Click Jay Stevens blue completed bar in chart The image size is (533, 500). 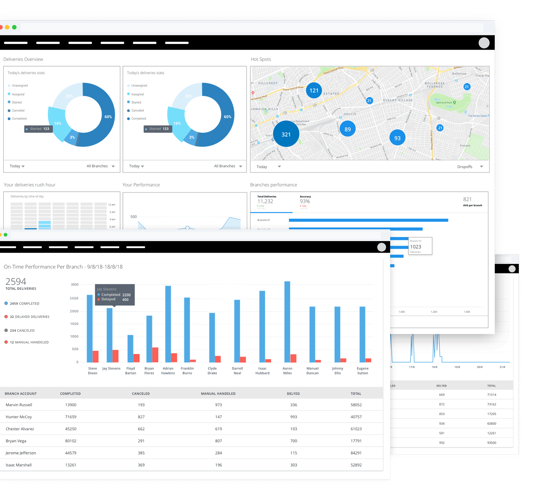click(109, 335)
